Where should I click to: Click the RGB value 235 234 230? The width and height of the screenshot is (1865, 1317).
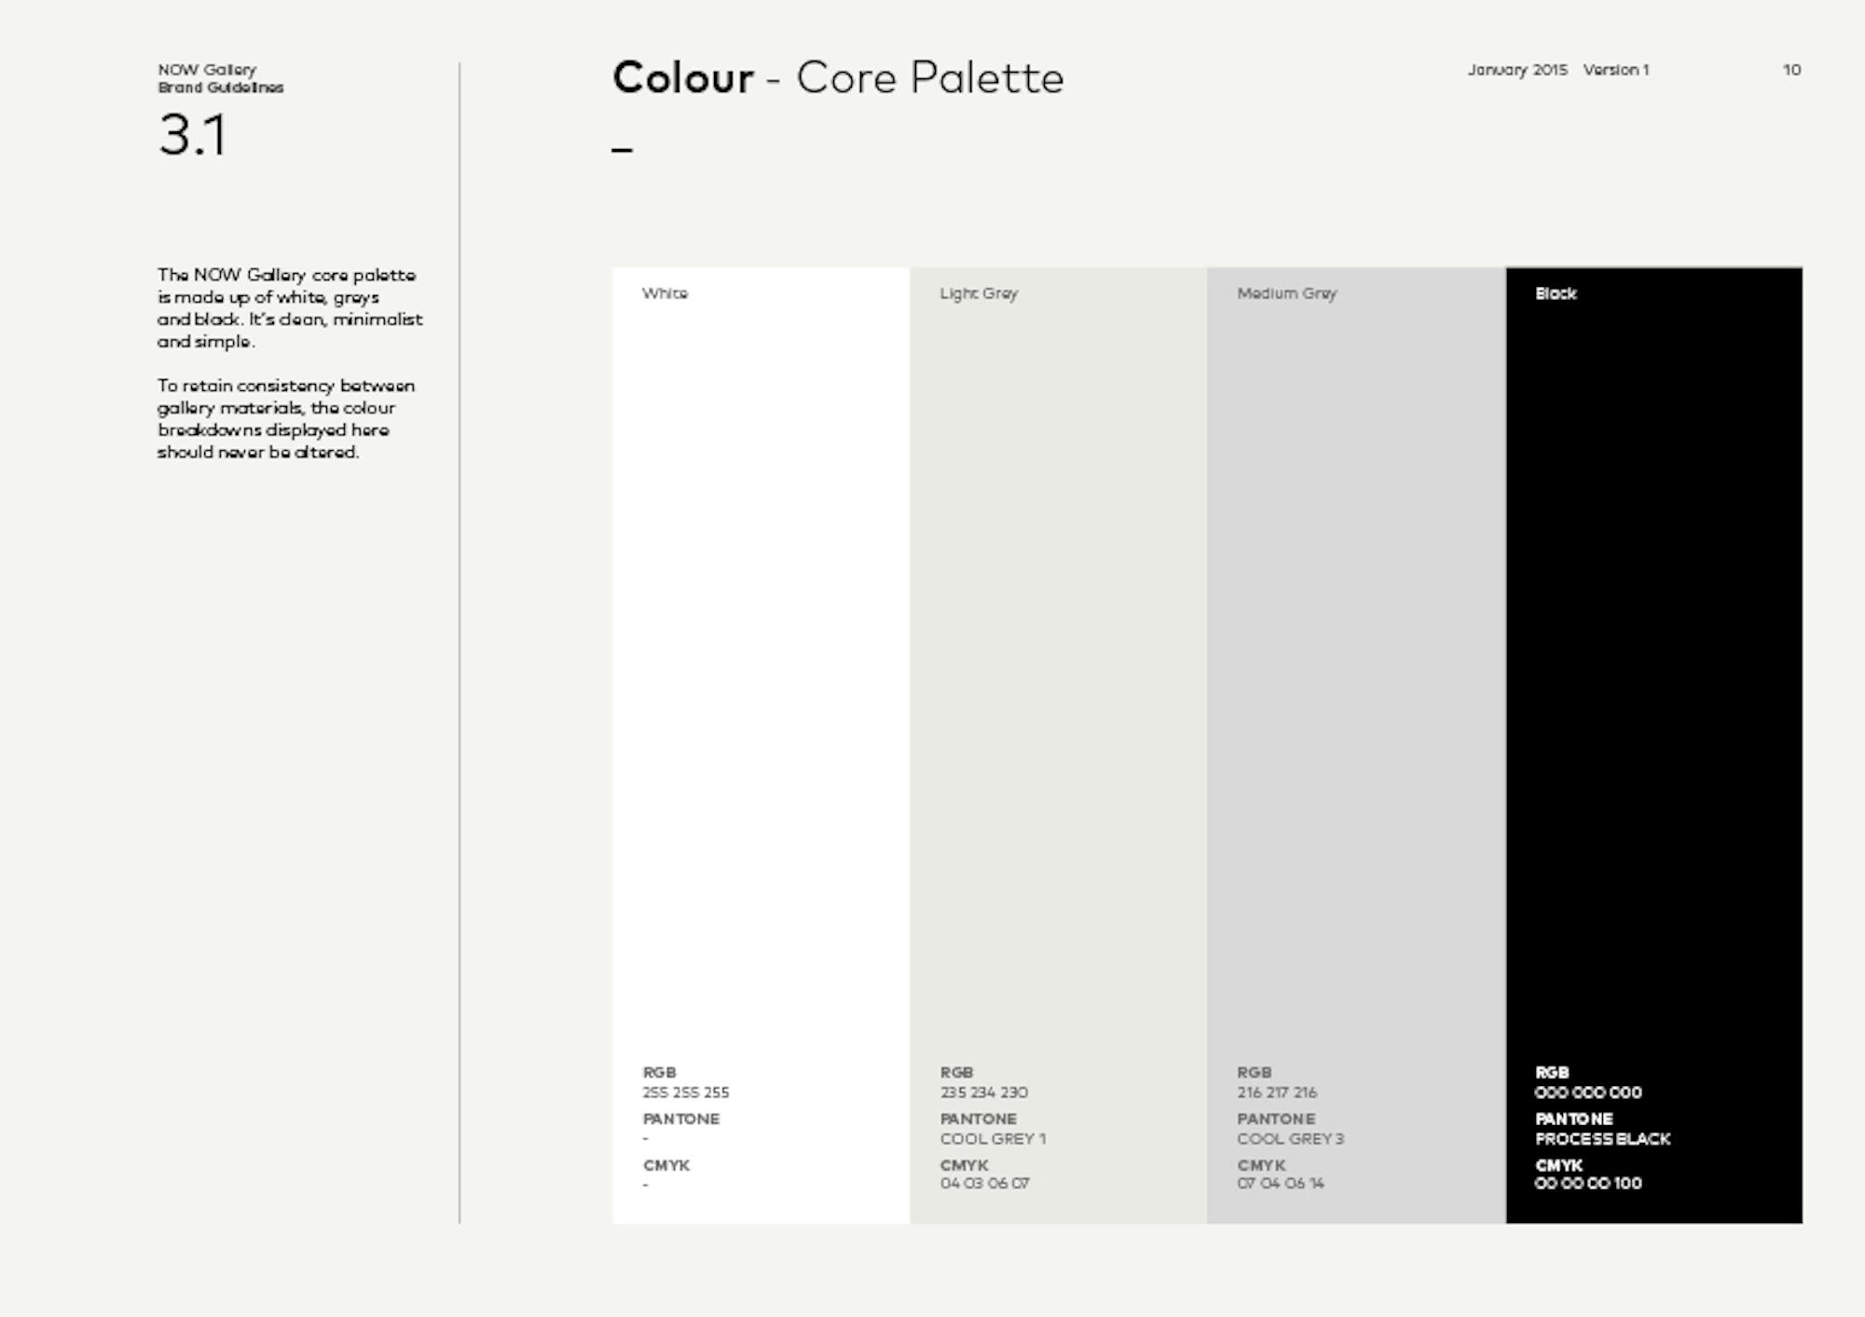pyautogui.click(x=983, y=1092)
